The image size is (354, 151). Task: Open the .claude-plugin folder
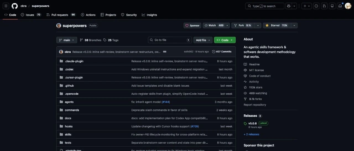pyautogui.click(x=74, y=61)
